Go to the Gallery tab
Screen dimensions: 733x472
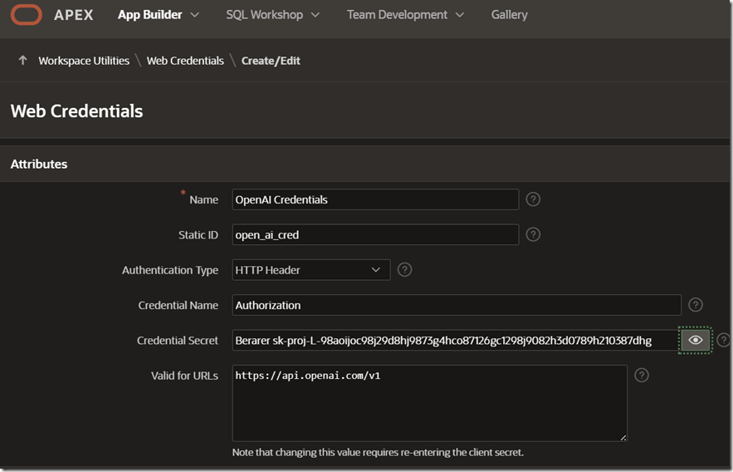click(x=509, y=15)
